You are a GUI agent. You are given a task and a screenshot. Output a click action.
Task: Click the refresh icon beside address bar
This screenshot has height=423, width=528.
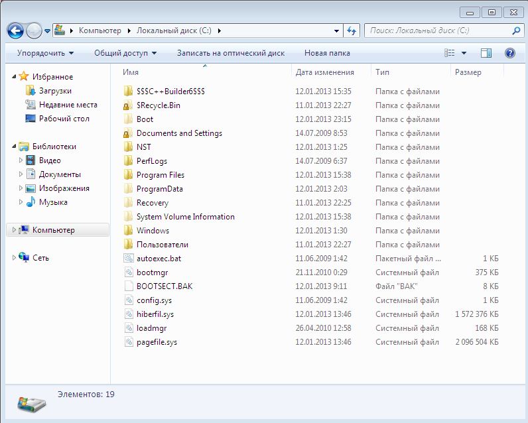[352, 31]
